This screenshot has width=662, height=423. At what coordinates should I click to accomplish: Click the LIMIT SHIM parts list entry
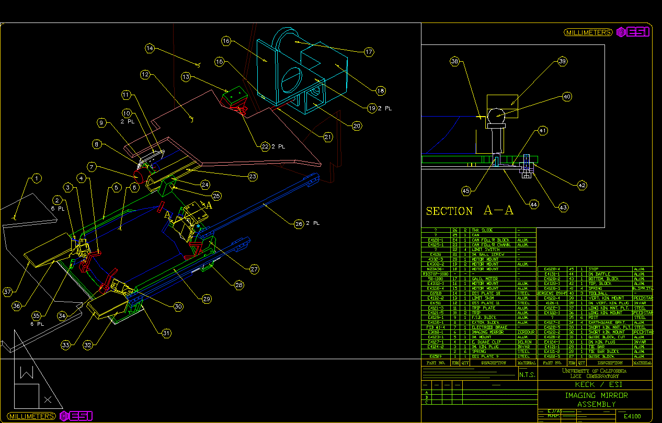pyautogui.click(x=483, y=298)
